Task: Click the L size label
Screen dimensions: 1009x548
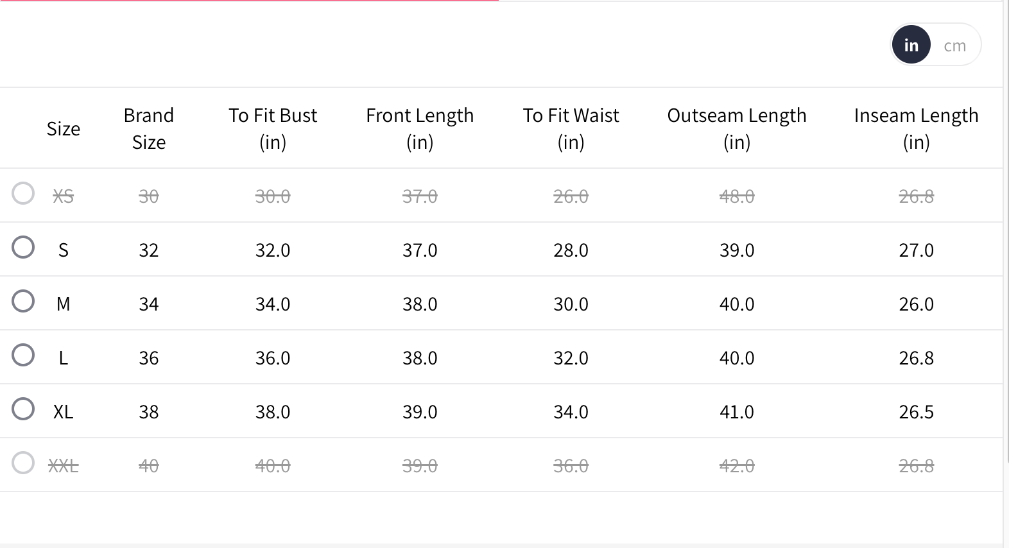Action: [x=64, y=358]
